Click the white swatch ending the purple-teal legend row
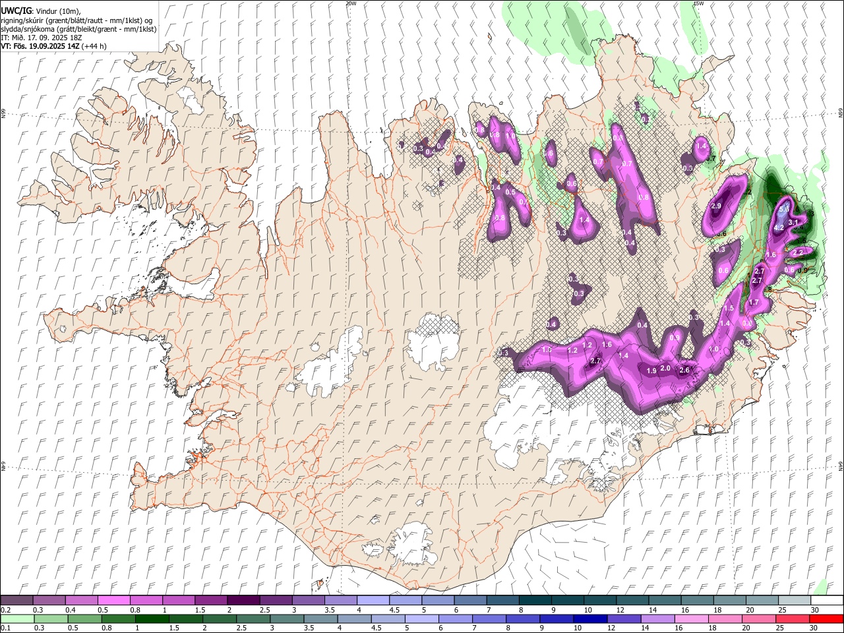844x633 pixels. (x=826, y=600)
